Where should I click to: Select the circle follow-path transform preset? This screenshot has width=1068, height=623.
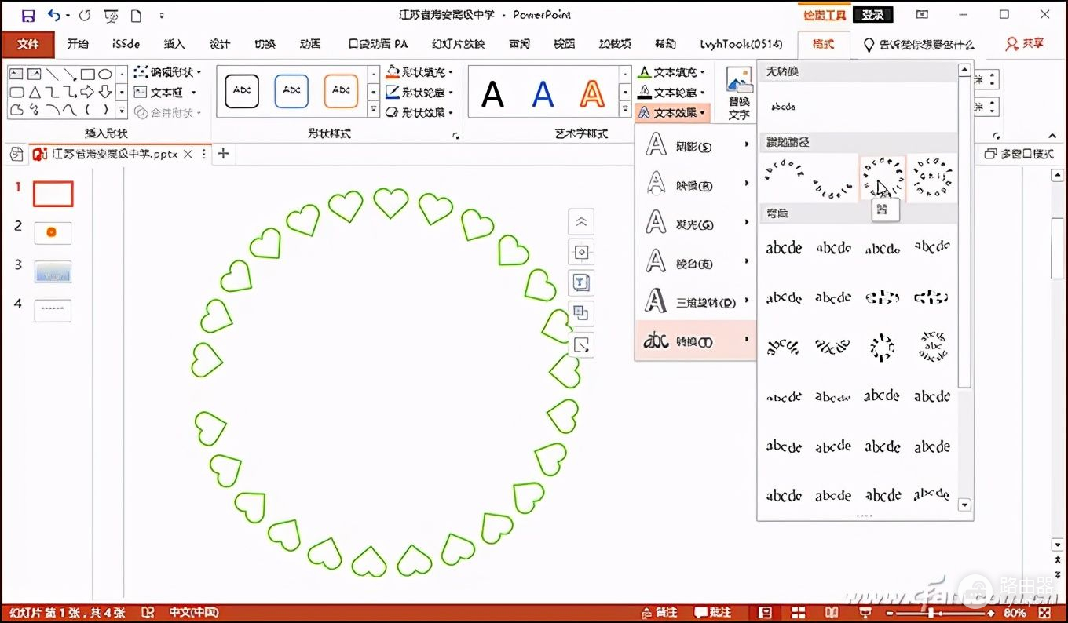[x=882, y=178]
